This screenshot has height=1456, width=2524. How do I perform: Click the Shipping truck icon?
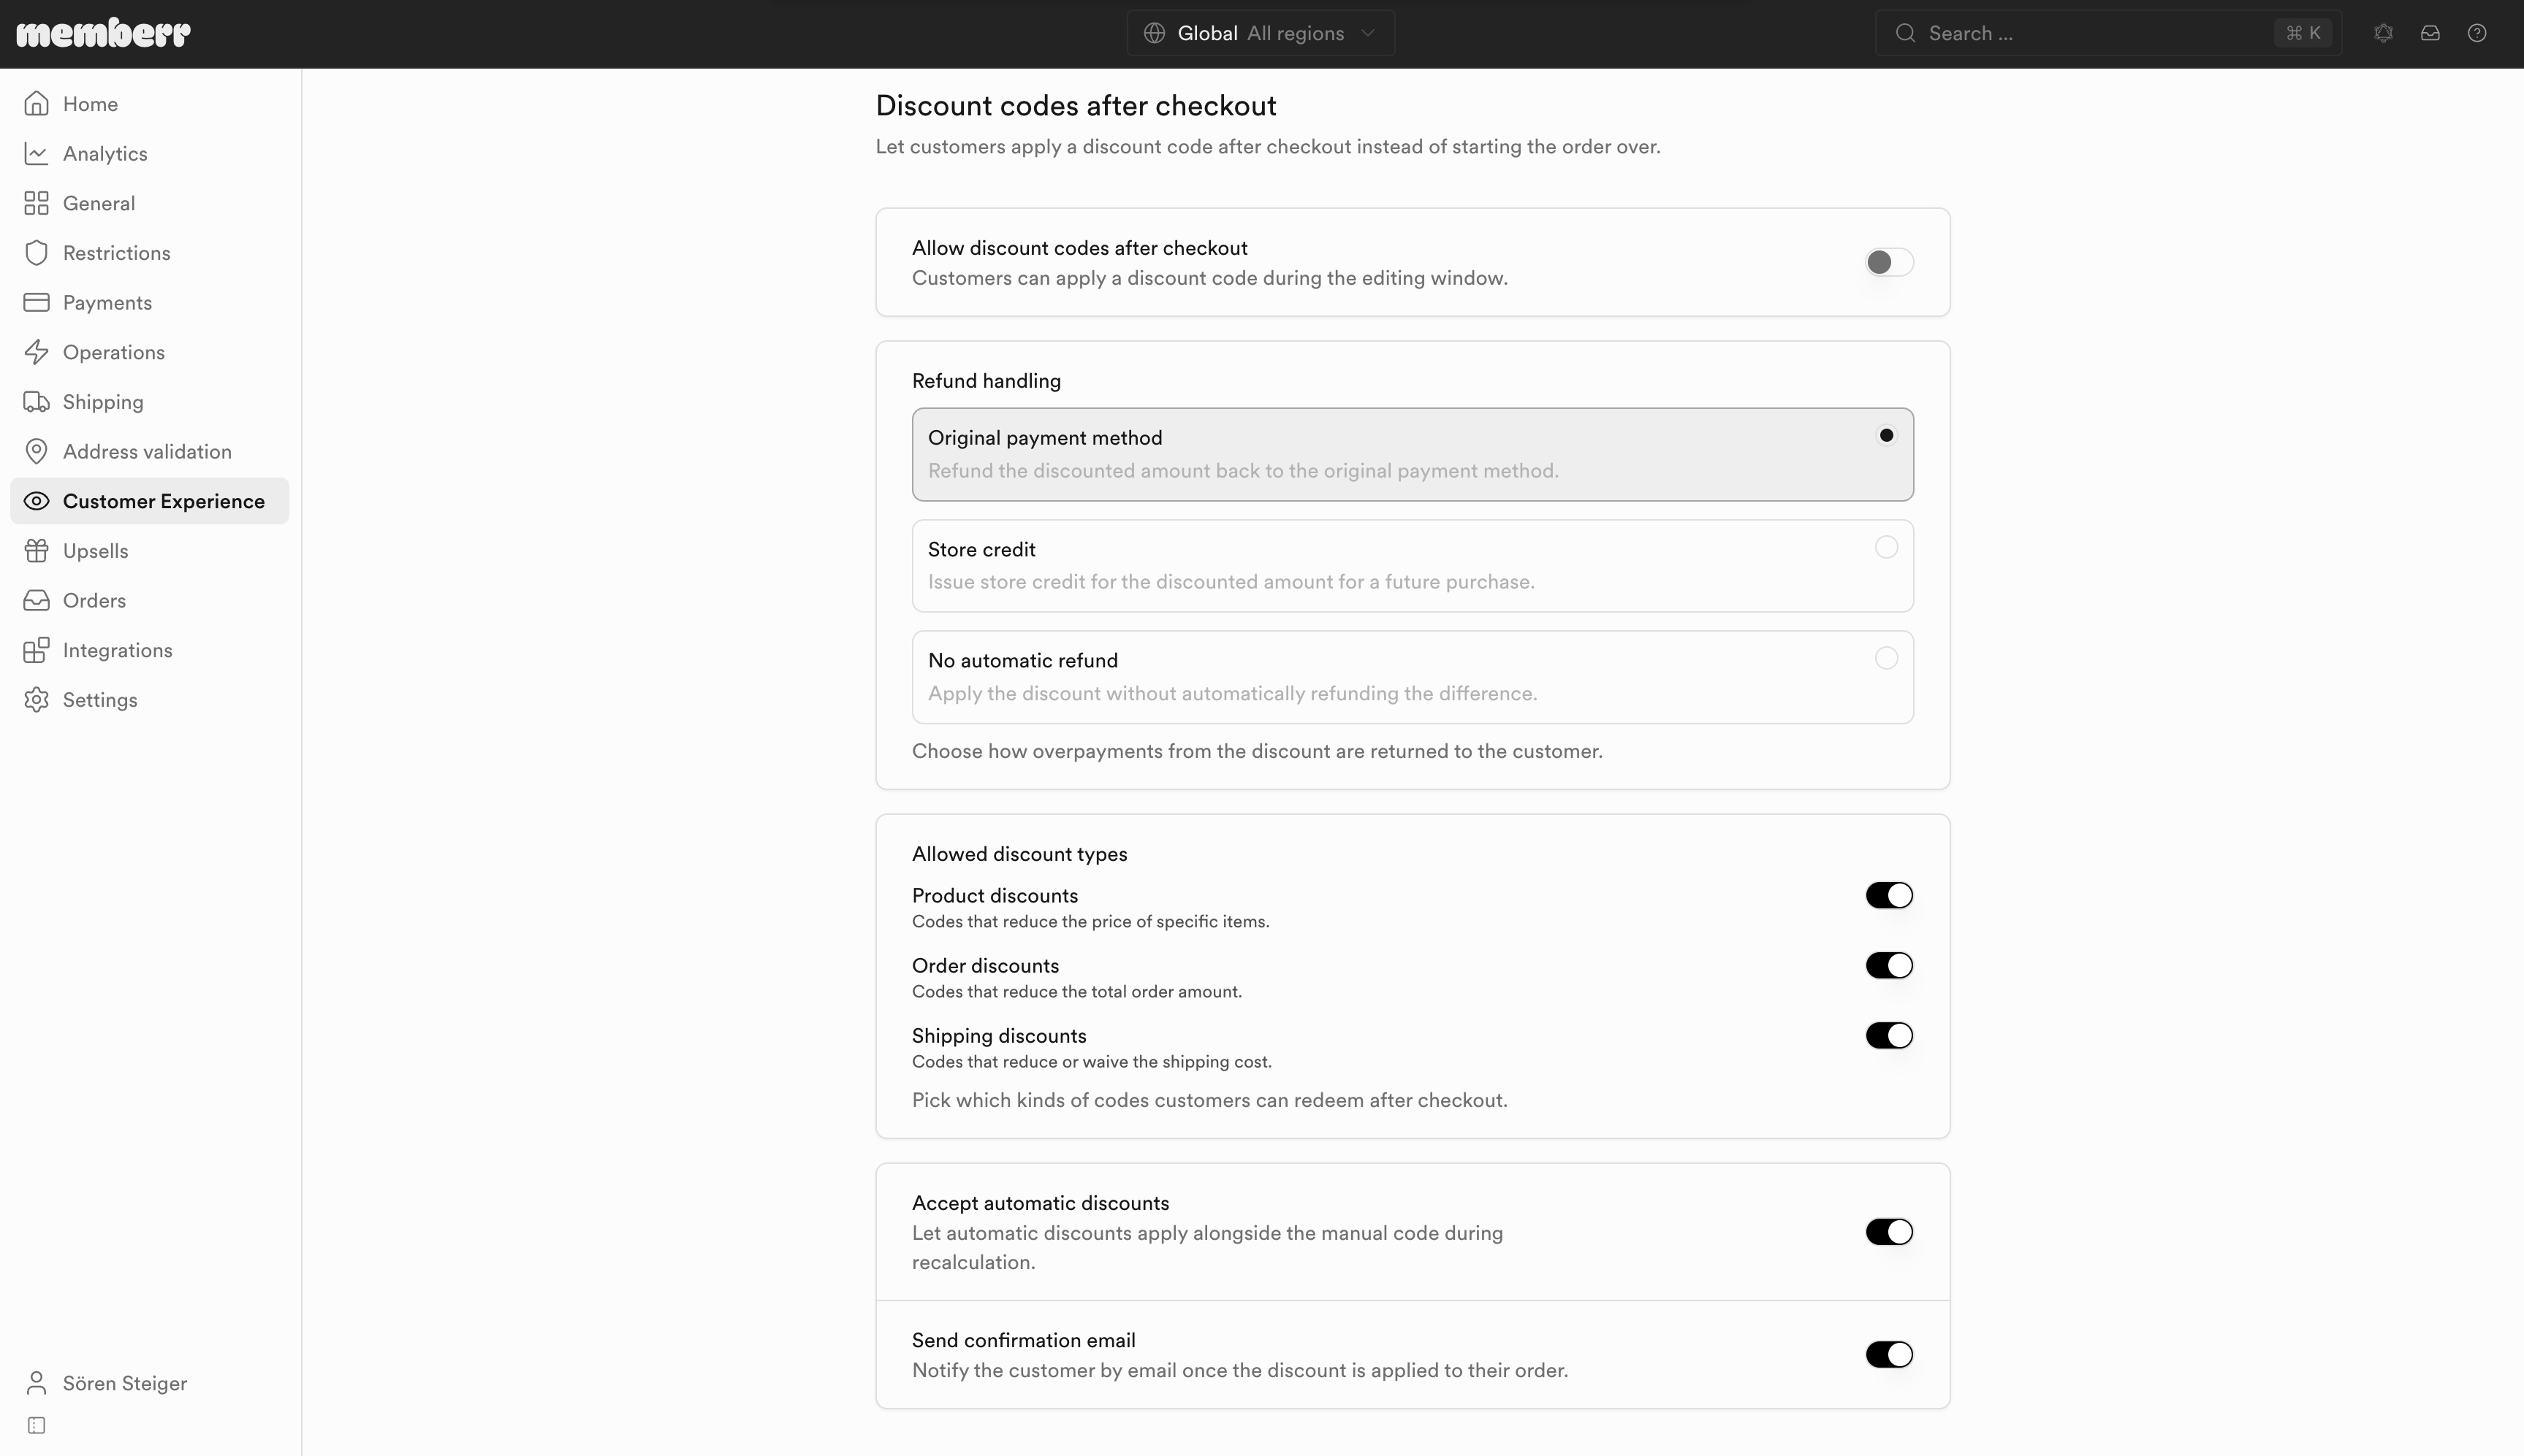point(37,401)
